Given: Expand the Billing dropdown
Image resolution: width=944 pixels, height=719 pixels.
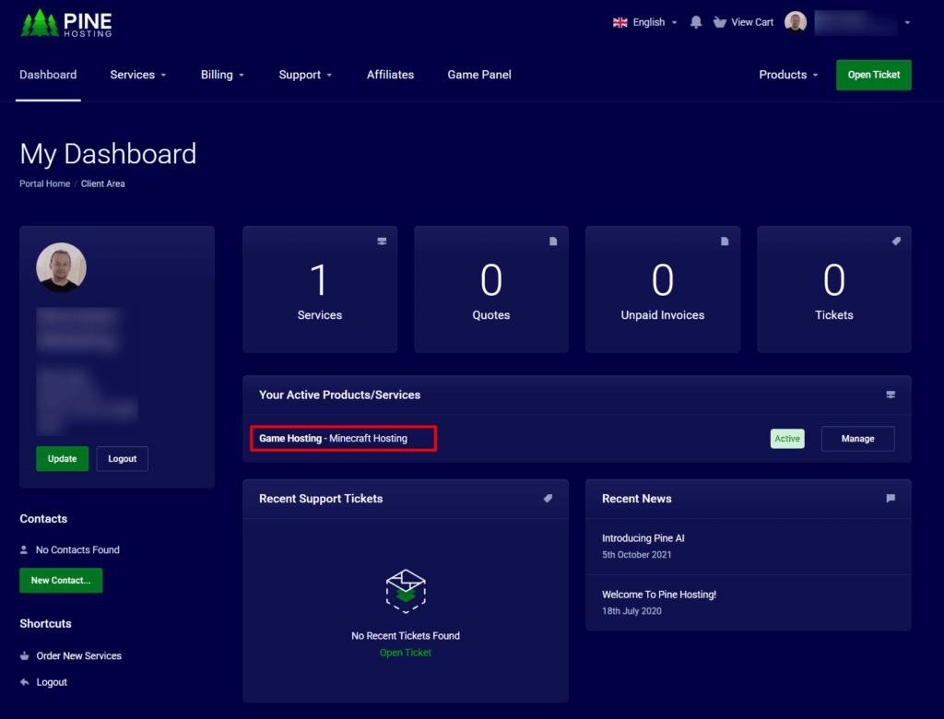Looking at the screenshot, I should [222, 75].
